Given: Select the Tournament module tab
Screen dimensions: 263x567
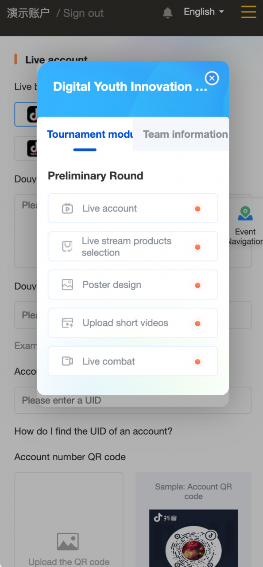Looking at the screenshot, I should coord(90,134).
